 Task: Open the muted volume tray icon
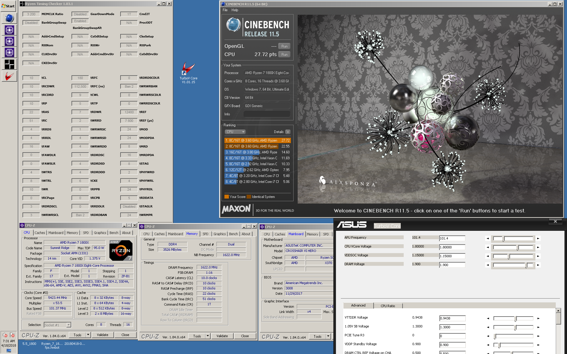click(5, 335)
